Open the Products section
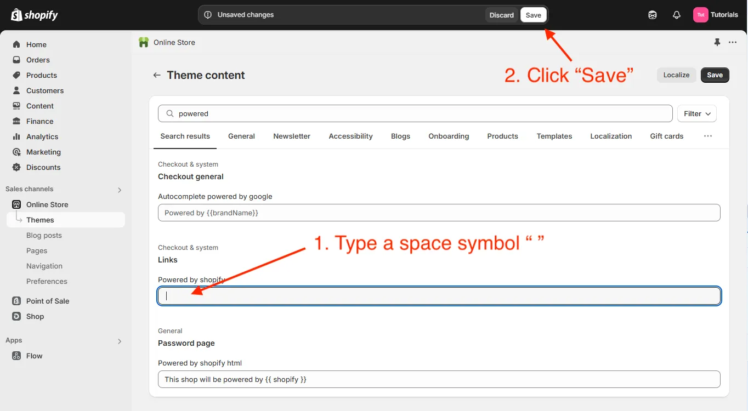 pyautogui.click(x=40, y=75)
